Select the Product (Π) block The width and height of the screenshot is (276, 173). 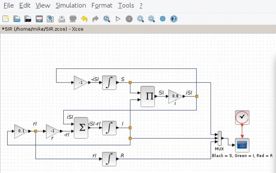point(149,96)
